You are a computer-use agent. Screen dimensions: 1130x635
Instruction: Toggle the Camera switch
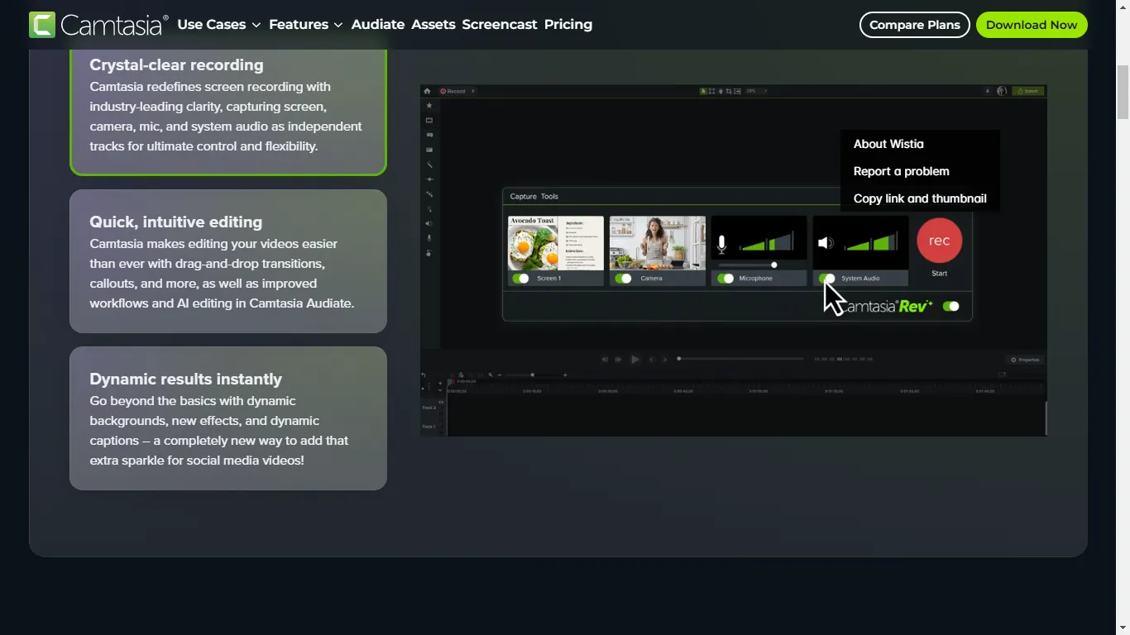623,279
